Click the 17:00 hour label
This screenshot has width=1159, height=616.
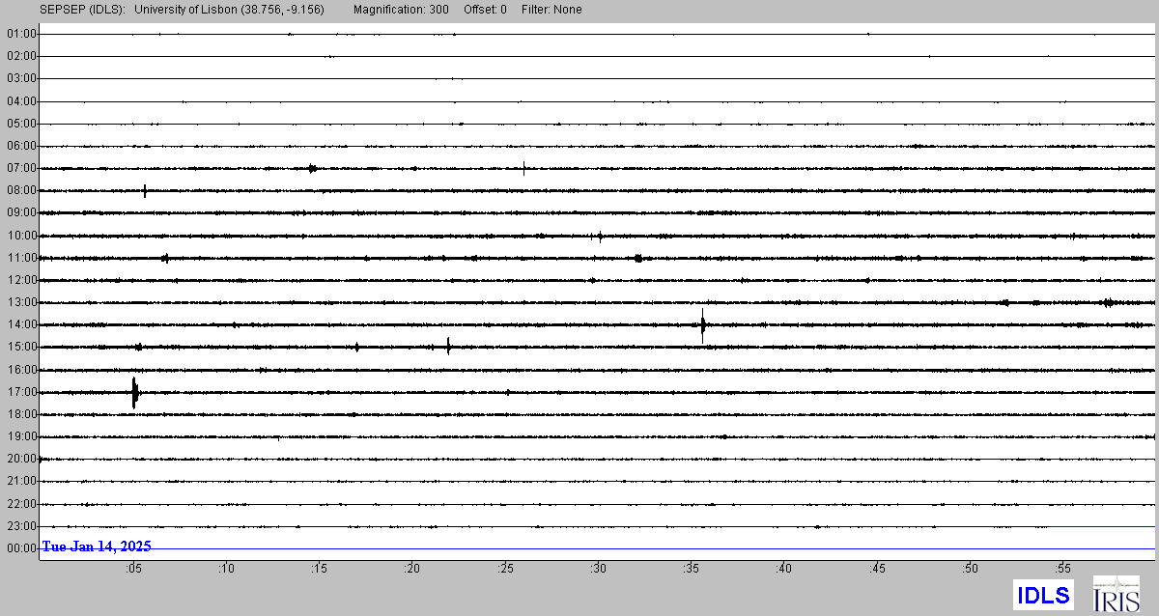pos(21,392)
